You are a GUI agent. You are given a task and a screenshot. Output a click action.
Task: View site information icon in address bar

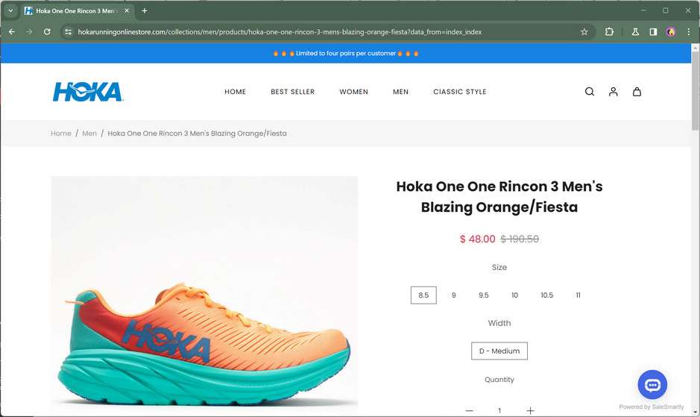pos(68,32)
